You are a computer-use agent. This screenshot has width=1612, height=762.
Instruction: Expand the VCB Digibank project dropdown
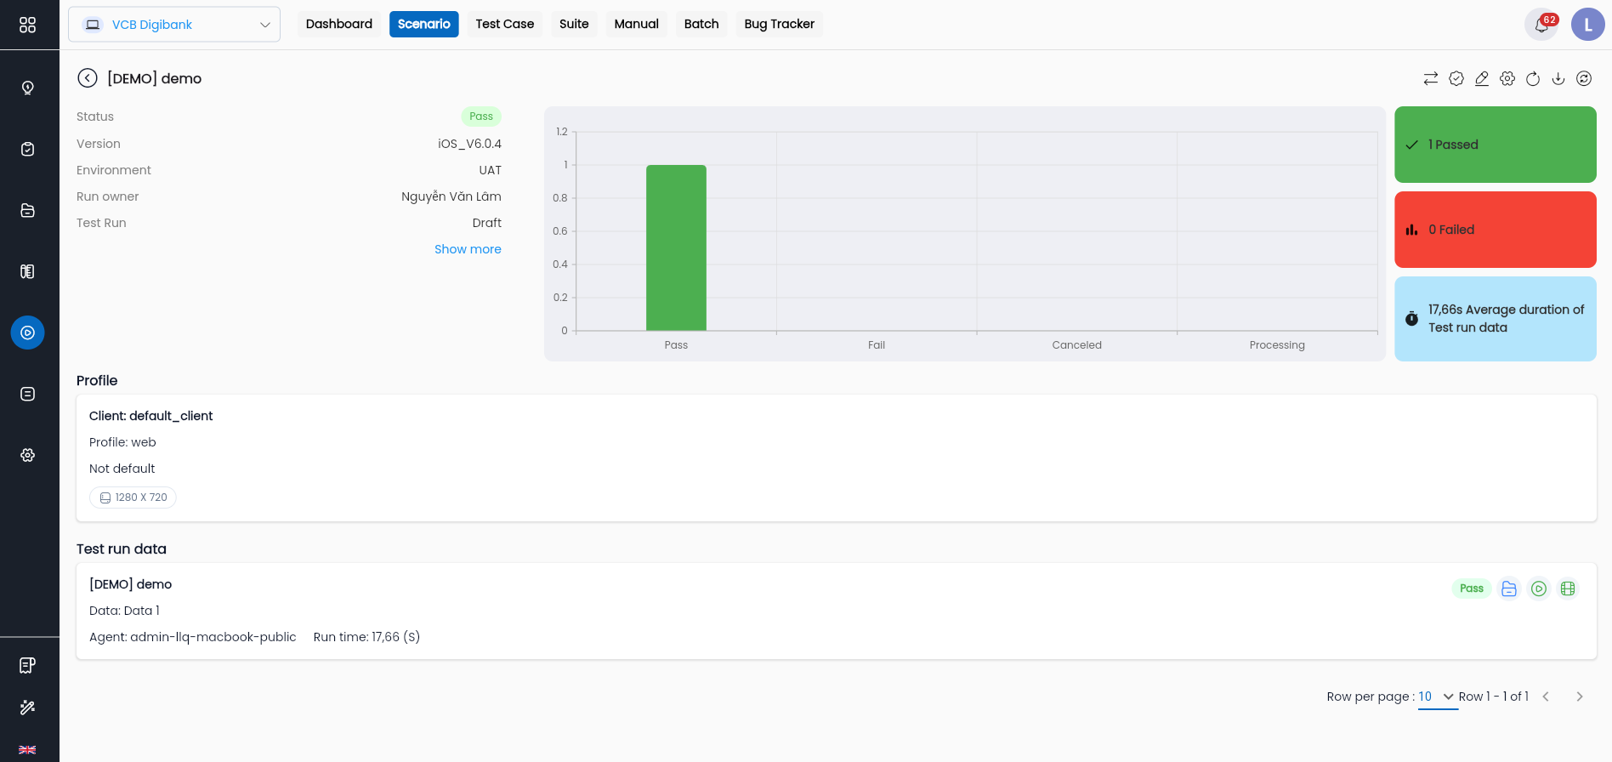click(174, 25)
